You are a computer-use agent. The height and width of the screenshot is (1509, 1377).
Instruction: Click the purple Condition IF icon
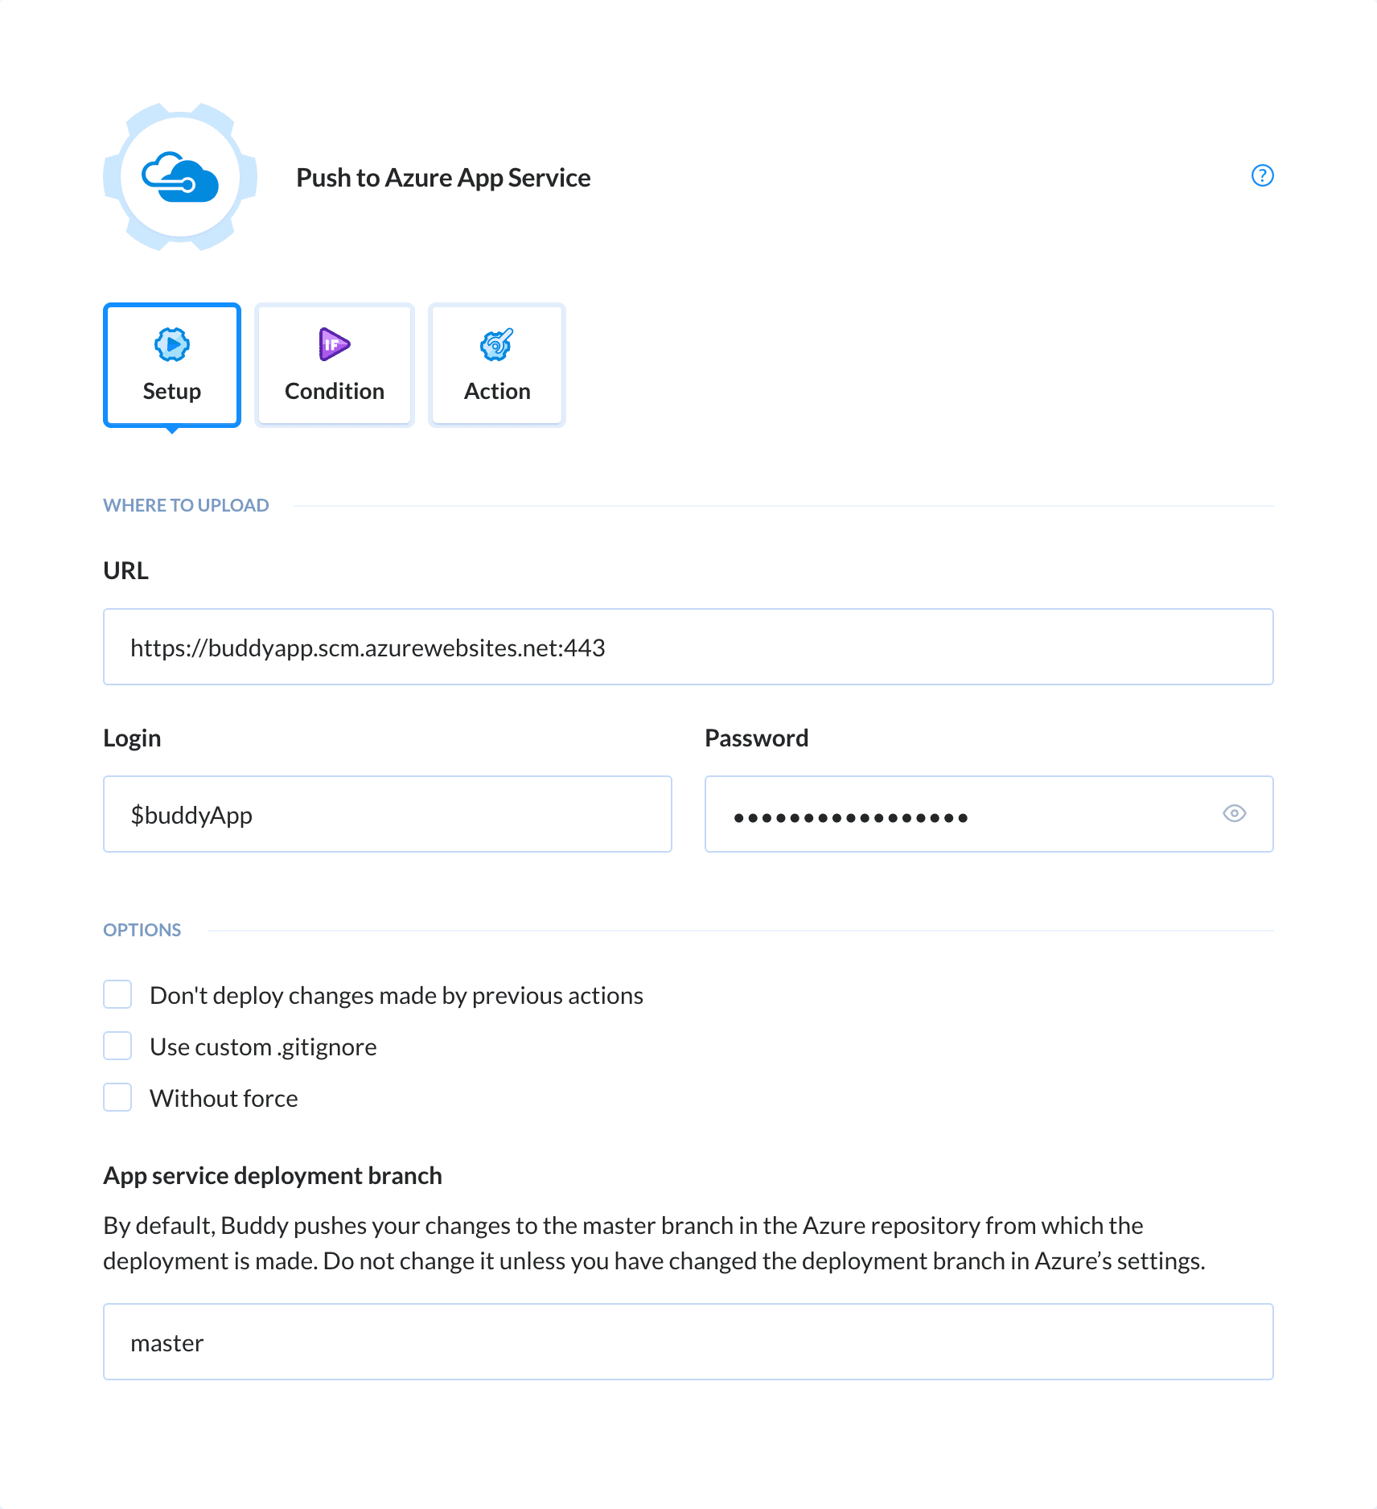(x=333, y=344)
